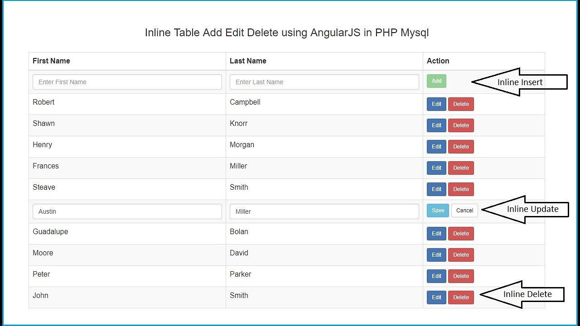The height and width of the screenshot is (326, 580).
Task: Edit the Frances Miller row
Action: point(436,168)
